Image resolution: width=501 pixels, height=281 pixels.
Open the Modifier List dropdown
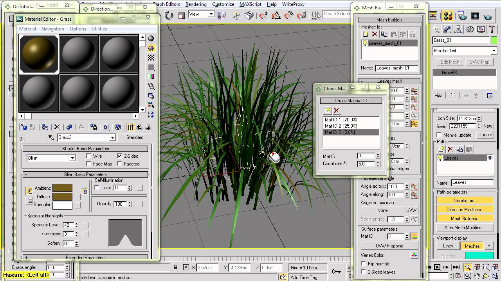tap(494, 51)
